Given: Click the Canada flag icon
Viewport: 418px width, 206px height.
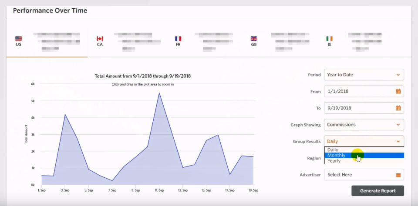Looking at the screenshot, I should click(100, 39).
